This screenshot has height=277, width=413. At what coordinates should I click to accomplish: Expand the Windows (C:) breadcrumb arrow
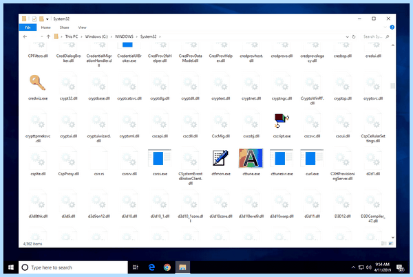[x=111, y=36]
